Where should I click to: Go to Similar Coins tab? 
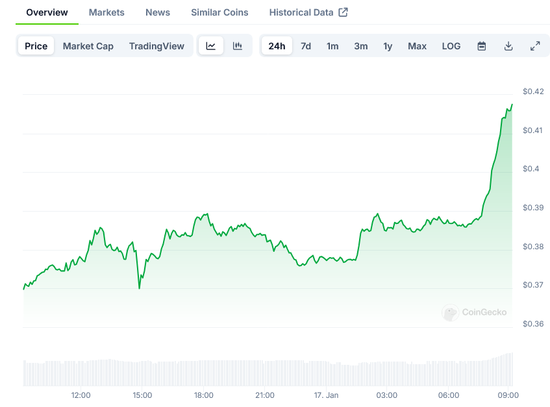[219, 12]
